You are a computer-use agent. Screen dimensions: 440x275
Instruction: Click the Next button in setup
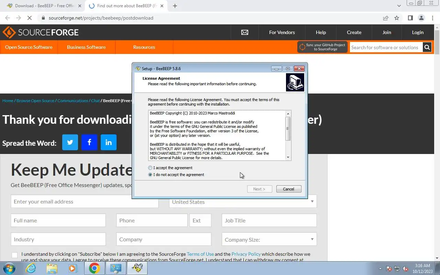(260, 189)
